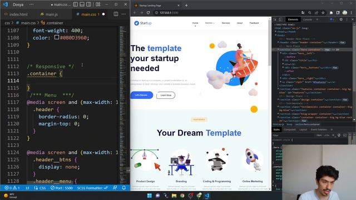Click the browser forward arrow
Image resolution: width=356 pixels, height=200 pixels.
pyautogui.click(x=142, y=12)
